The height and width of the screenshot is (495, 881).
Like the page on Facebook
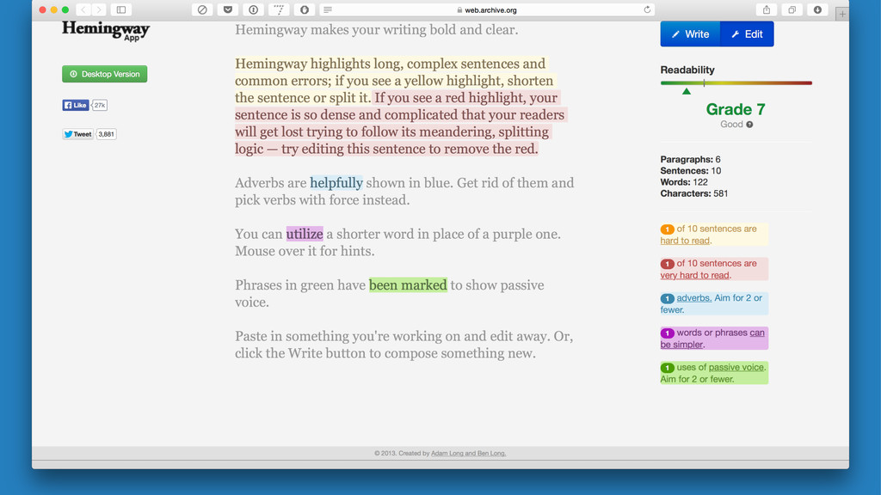point(76,105)
